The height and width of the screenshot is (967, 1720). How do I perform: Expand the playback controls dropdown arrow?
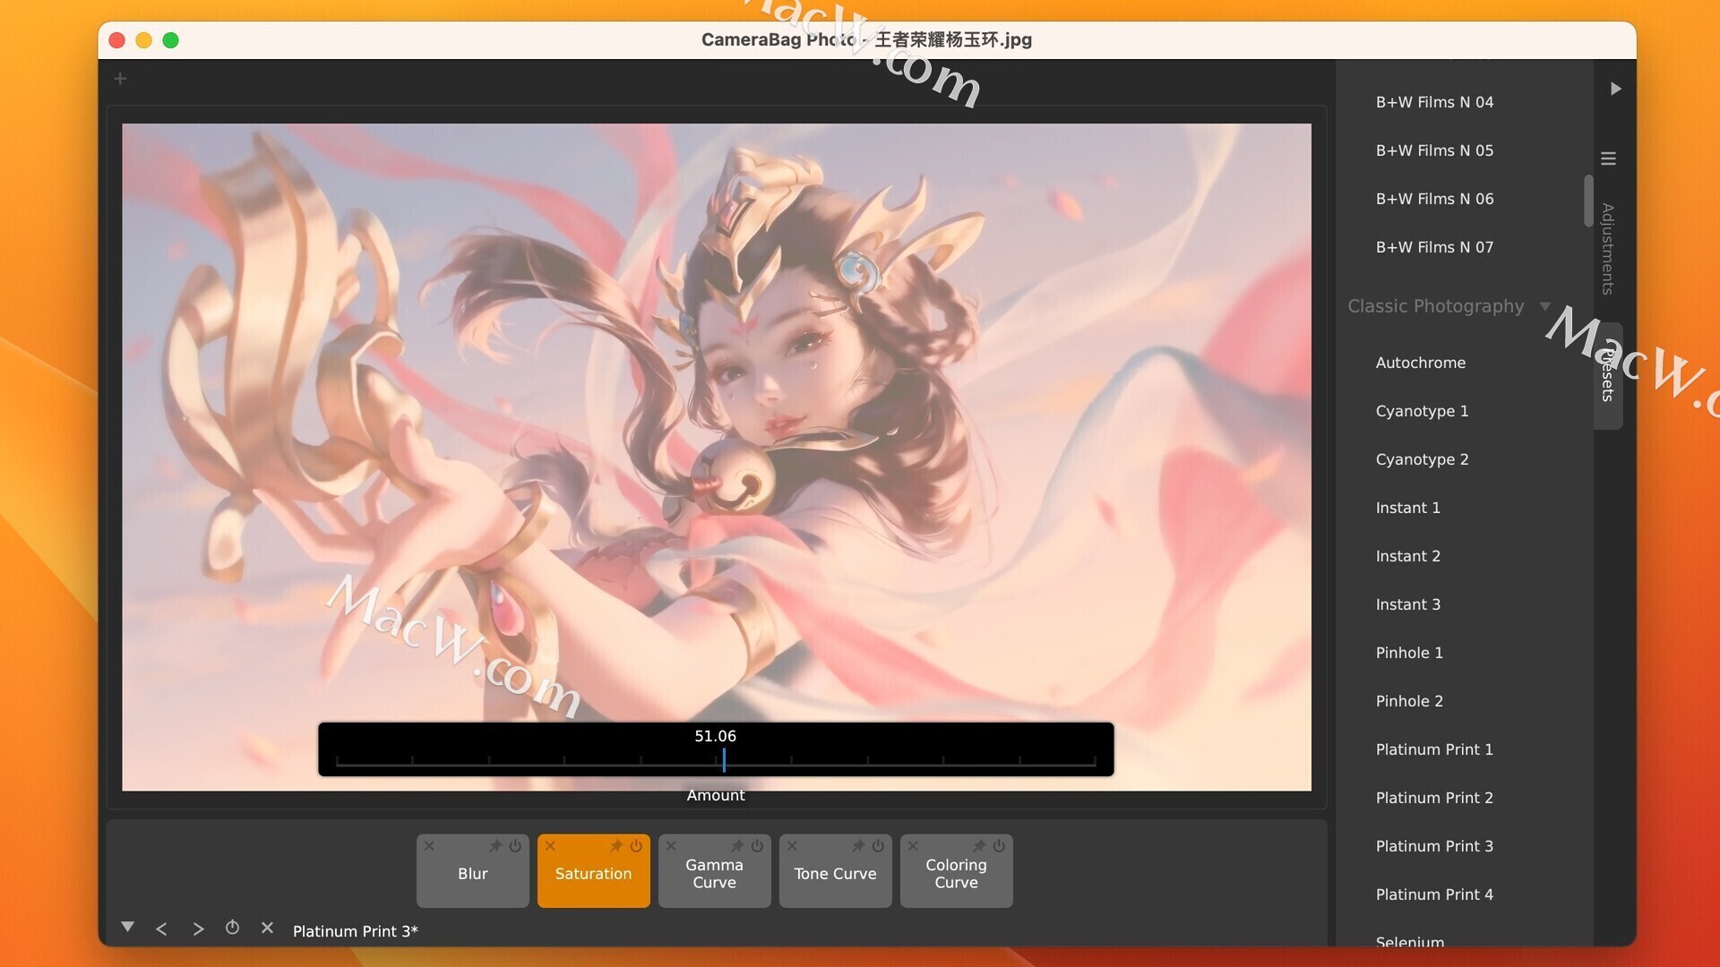[x=127, y=928]
